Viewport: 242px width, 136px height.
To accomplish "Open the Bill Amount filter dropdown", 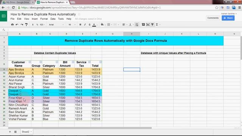I will click(x=73, y=62).
